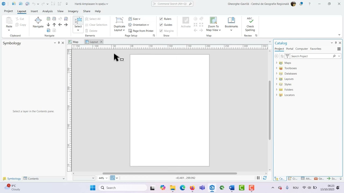Viewport: 344px width, 193px height.
Task: Open the Page Setup dialog launcher
Action: [x=154, y=35]
